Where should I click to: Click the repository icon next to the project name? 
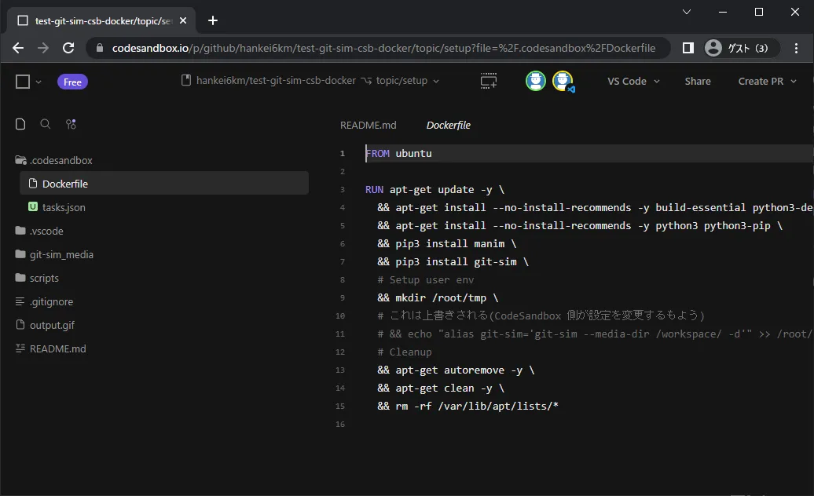pyautogui.click(x=185, y=80)
